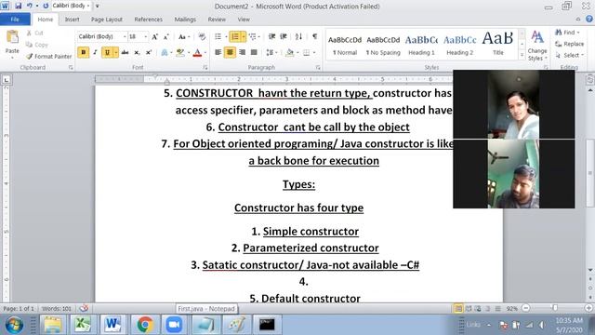Apply the Heading 1 style
Screen dimensions: 595x335
pyautogui.click(x=421, y=45)
